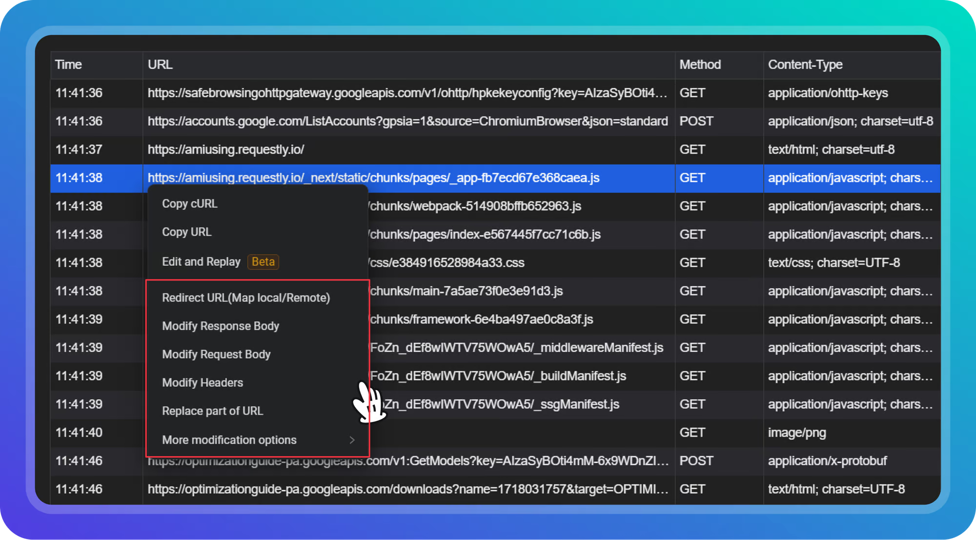This screenshot has height=540, width=976.
Task: Choose Modify Response Body
Action: click(x=221, y=326)
